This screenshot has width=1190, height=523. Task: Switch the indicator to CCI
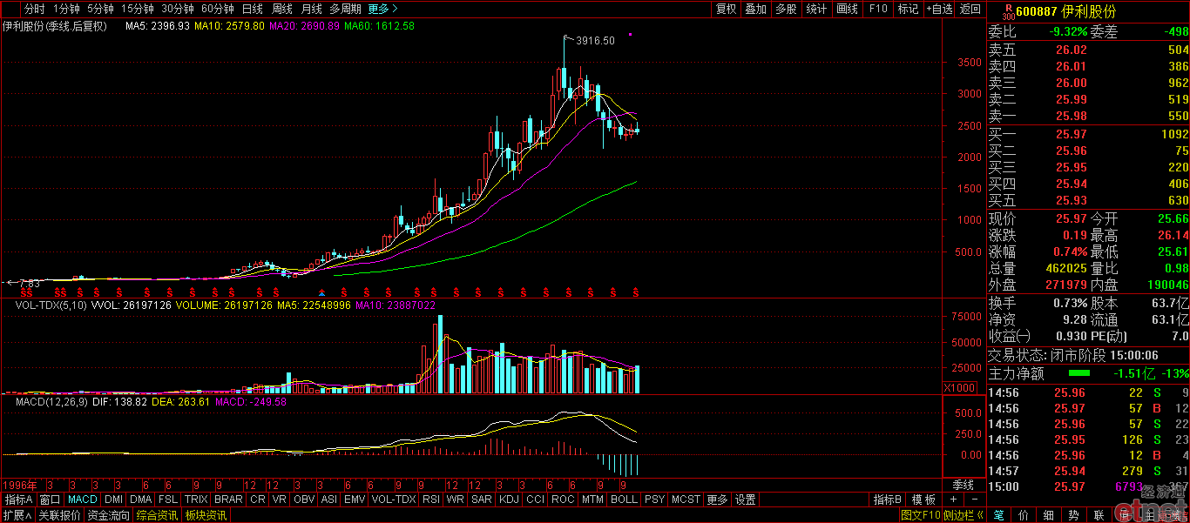535,500
